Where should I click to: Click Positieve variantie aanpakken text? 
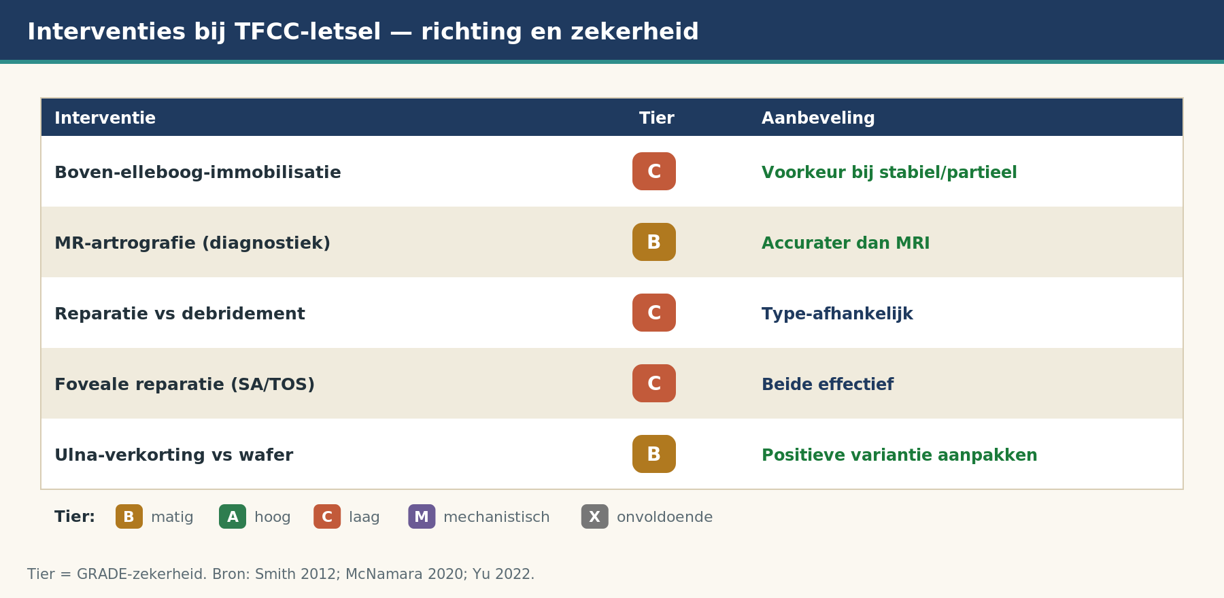pos(900,455)
